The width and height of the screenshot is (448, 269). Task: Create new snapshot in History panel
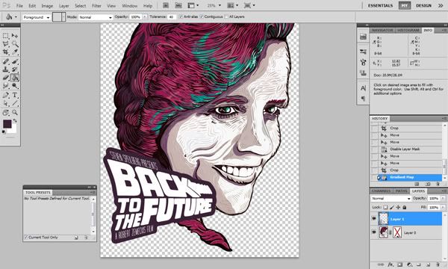coord(428,184)
